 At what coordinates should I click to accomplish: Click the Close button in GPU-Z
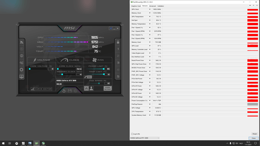tap(253, 138)
